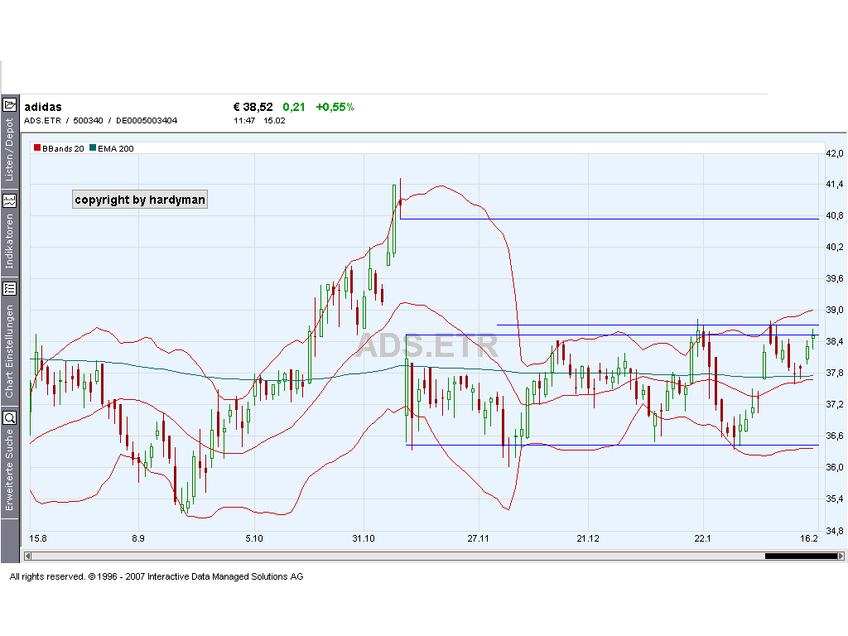Viewport: 848px width, 636px height.
Task: Click the 42,0 price axis label
Action: click(x=835, y=153)
